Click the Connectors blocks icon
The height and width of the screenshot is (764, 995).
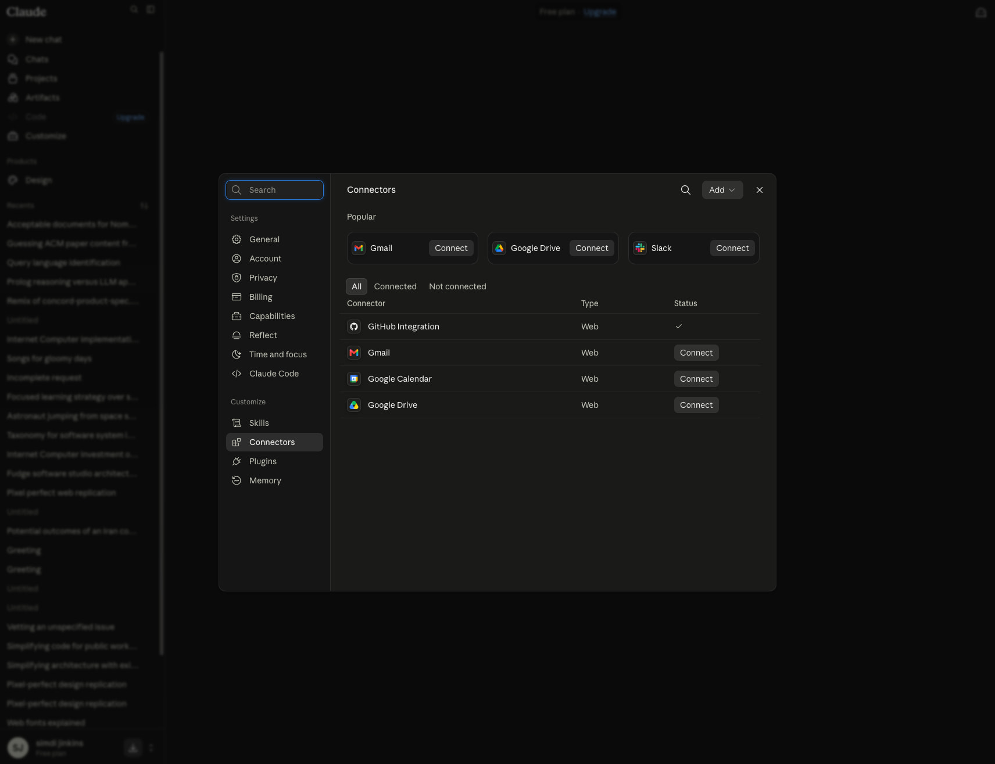237,442
